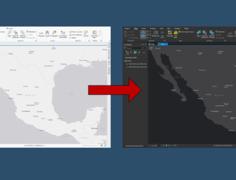
Task: Open Infographics dropdown in light window
Action: tap(54, 38)
